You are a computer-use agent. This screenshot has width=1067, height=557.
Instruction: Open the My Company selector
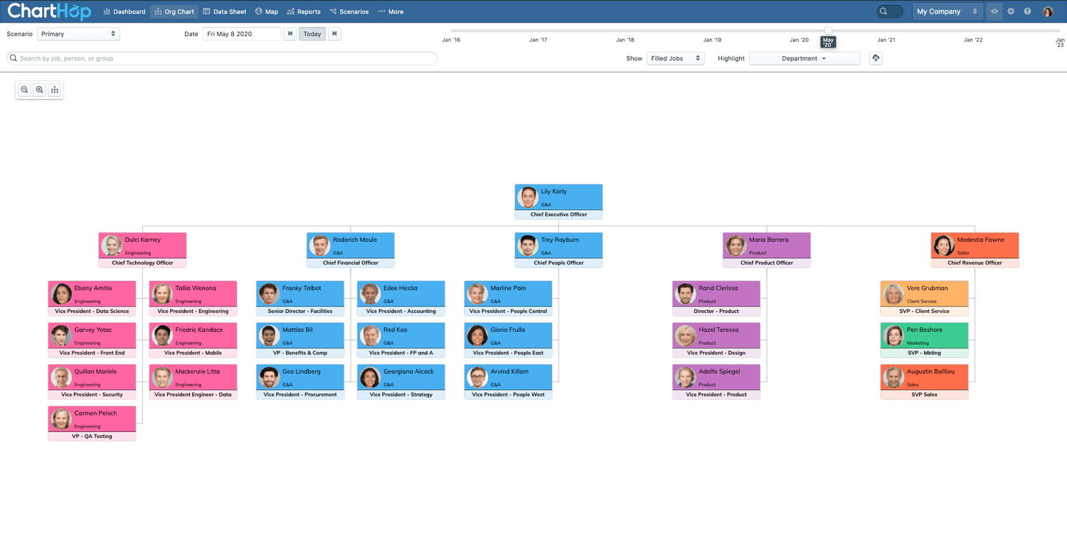947,11
